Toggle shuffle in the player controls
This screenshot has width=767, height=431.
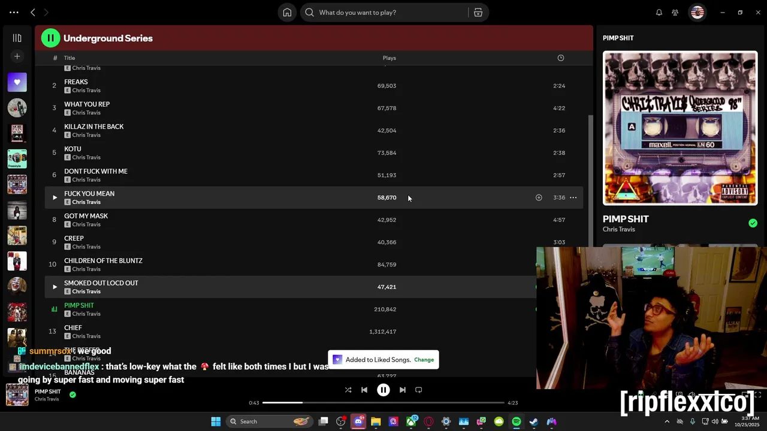[x=348, y=390]
